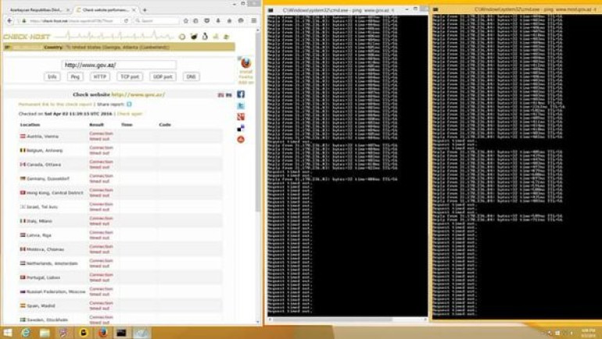Click the round red share icon in sidebar
Viewport: 602px width, 339px height.
click(241, 140)
